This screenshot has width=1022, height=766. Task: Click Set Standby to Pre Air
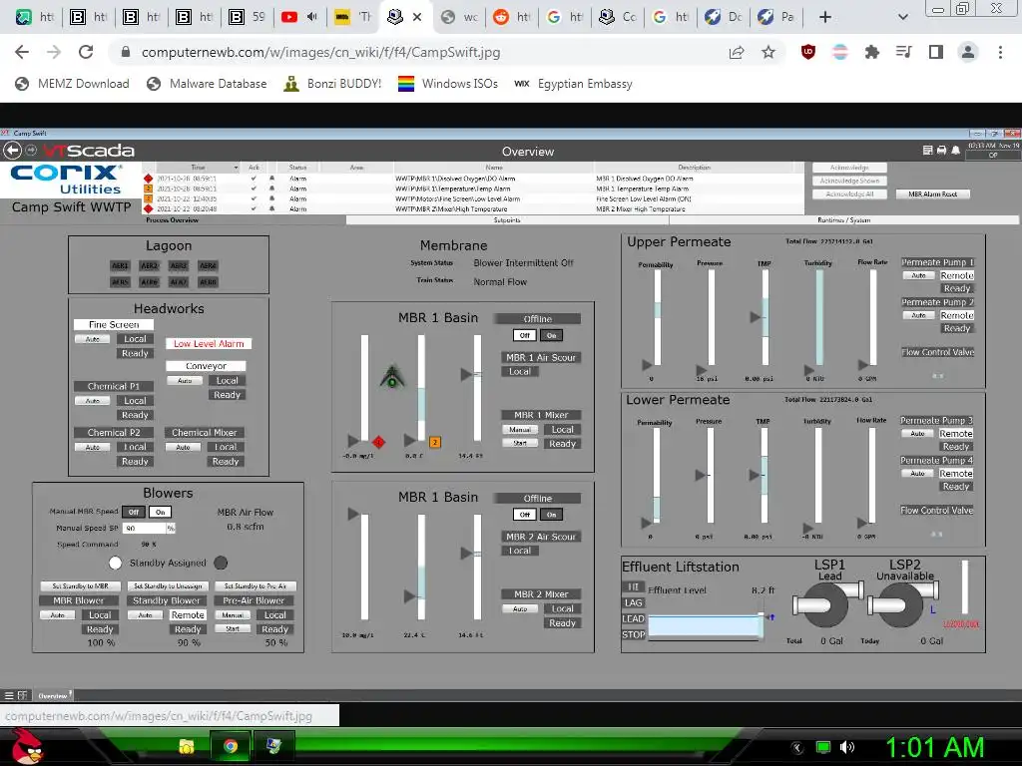(x=255, y=586)
